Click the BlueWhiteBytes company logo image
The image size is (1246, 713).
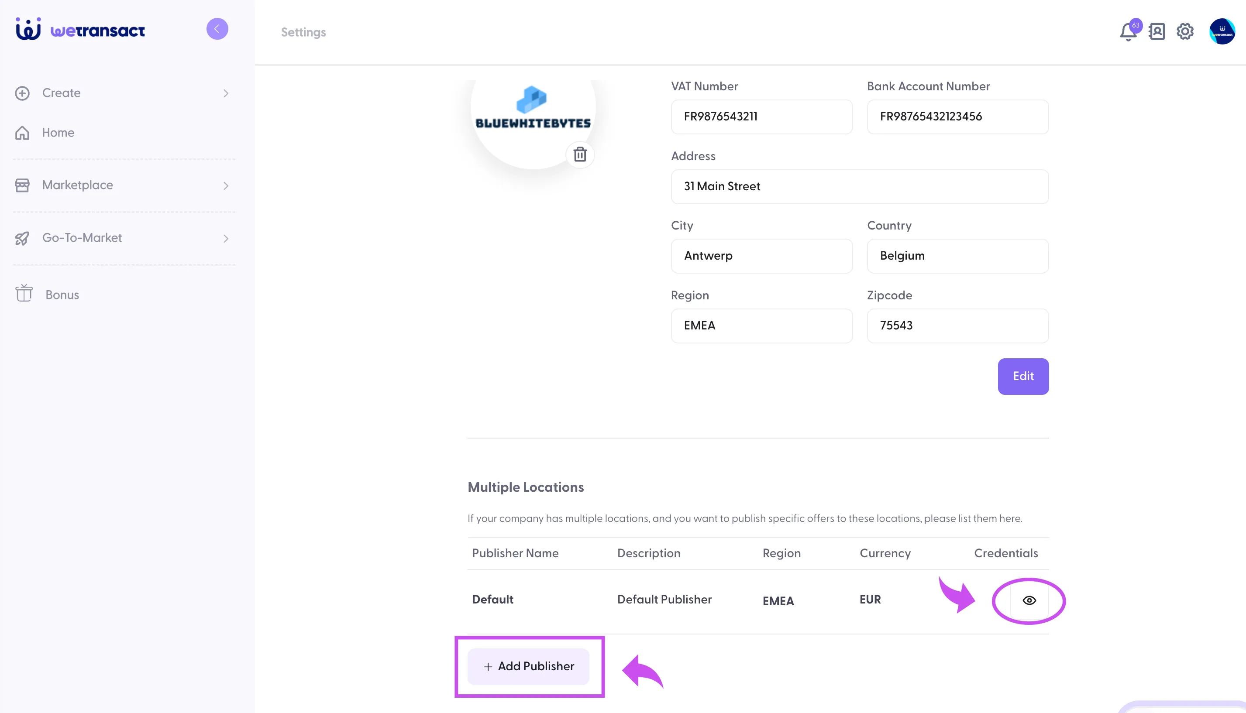533,108
